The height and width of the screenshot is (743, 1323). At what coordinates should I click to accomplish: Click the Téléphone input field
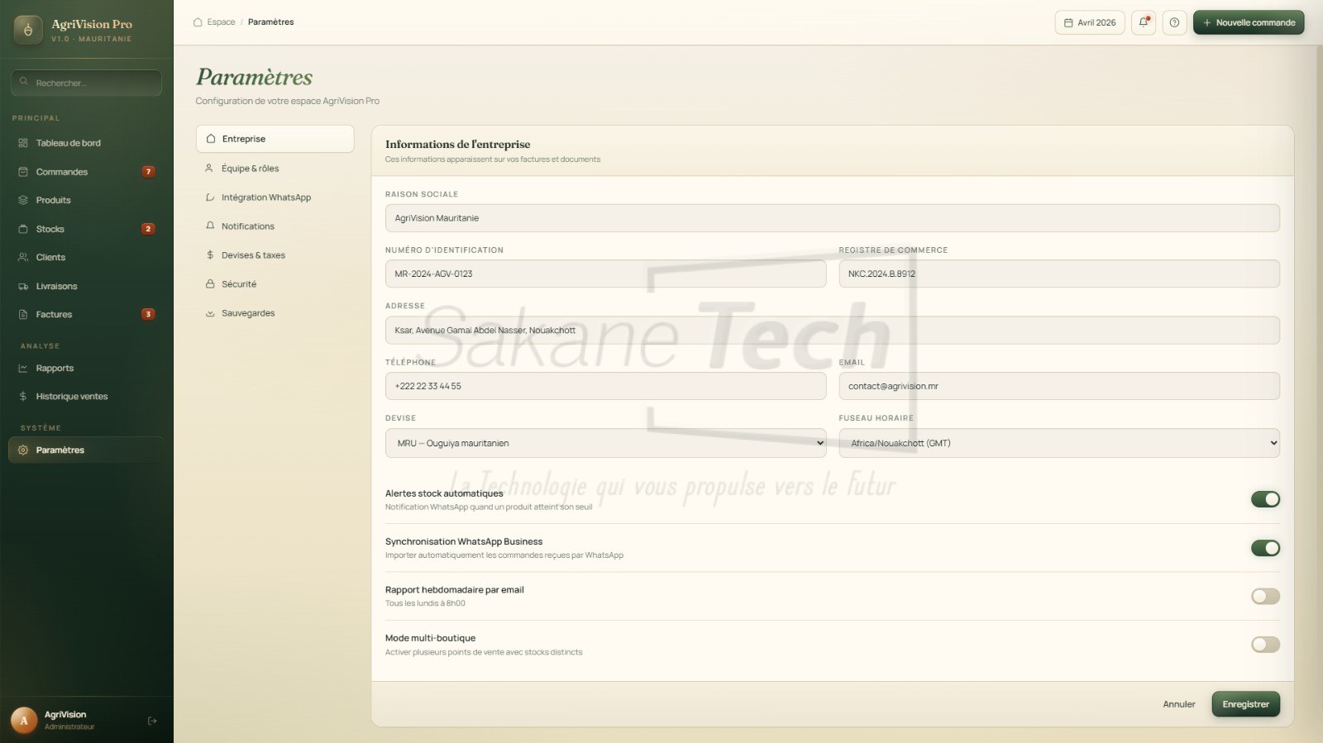[605, 386]
